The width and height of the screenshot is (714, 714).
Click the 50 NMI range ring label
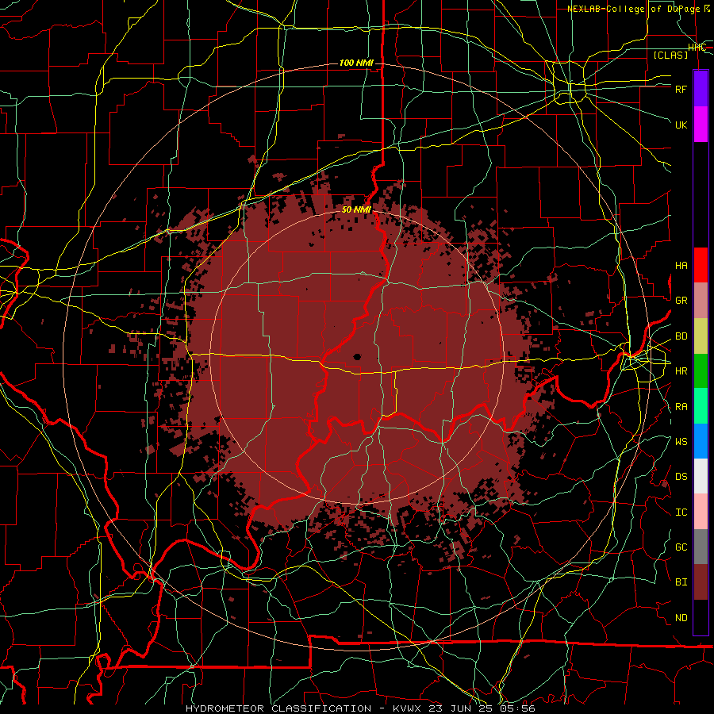[356, 209]
